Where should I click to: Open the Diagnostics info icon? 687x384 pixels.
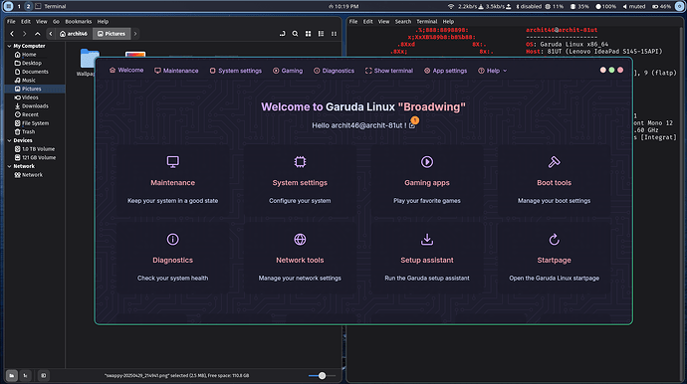(x=172, y=239)
